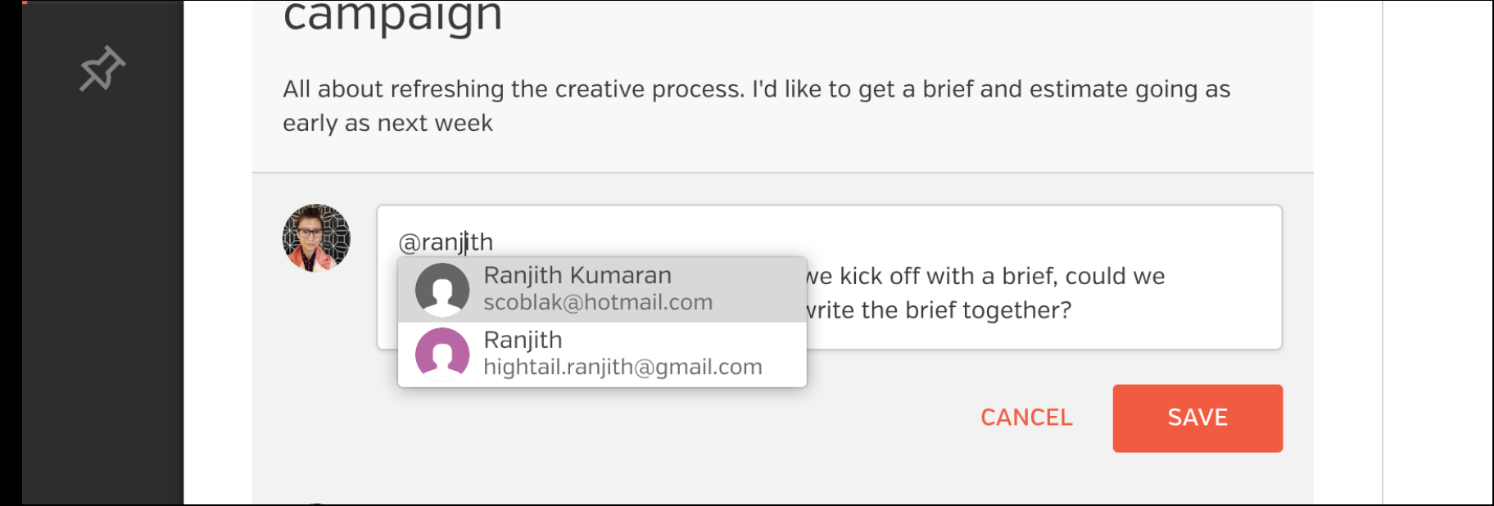The width and height of the screenshot is (1494, 506).
Task: Cancel the comment edit
Action: click(1026, 418)
